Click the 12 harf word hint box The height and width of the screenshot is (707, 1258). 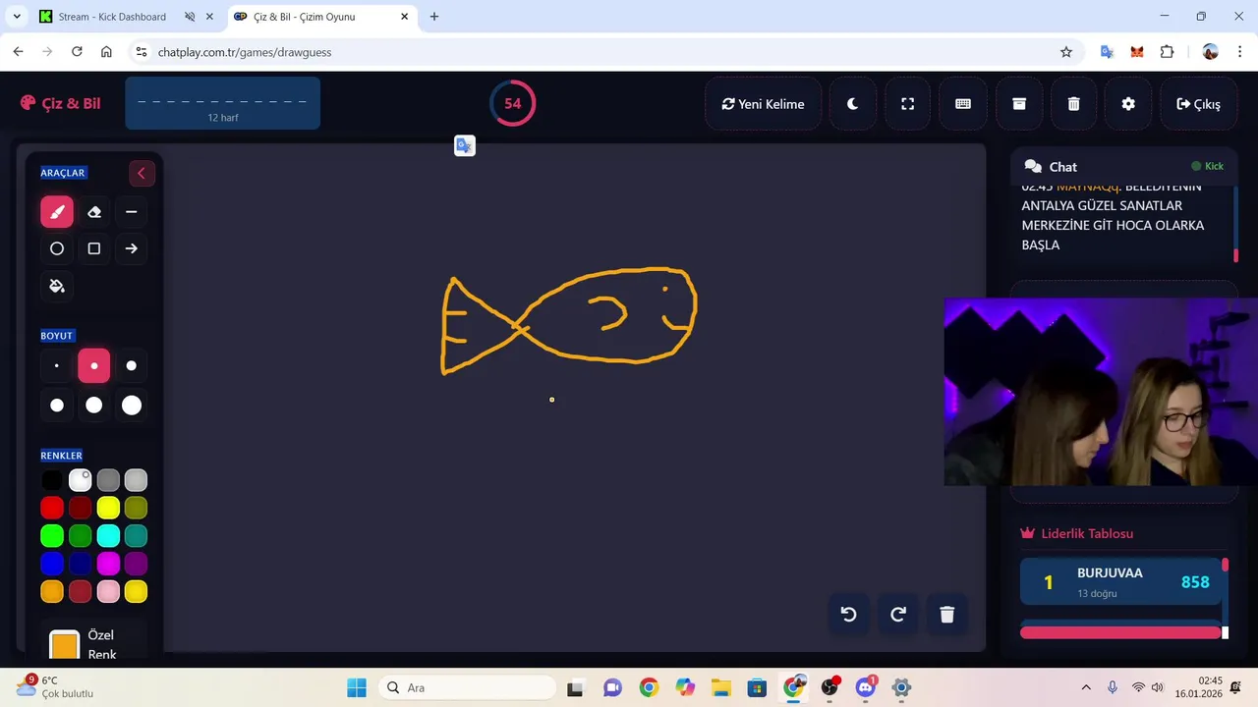[x=223, y=103]
